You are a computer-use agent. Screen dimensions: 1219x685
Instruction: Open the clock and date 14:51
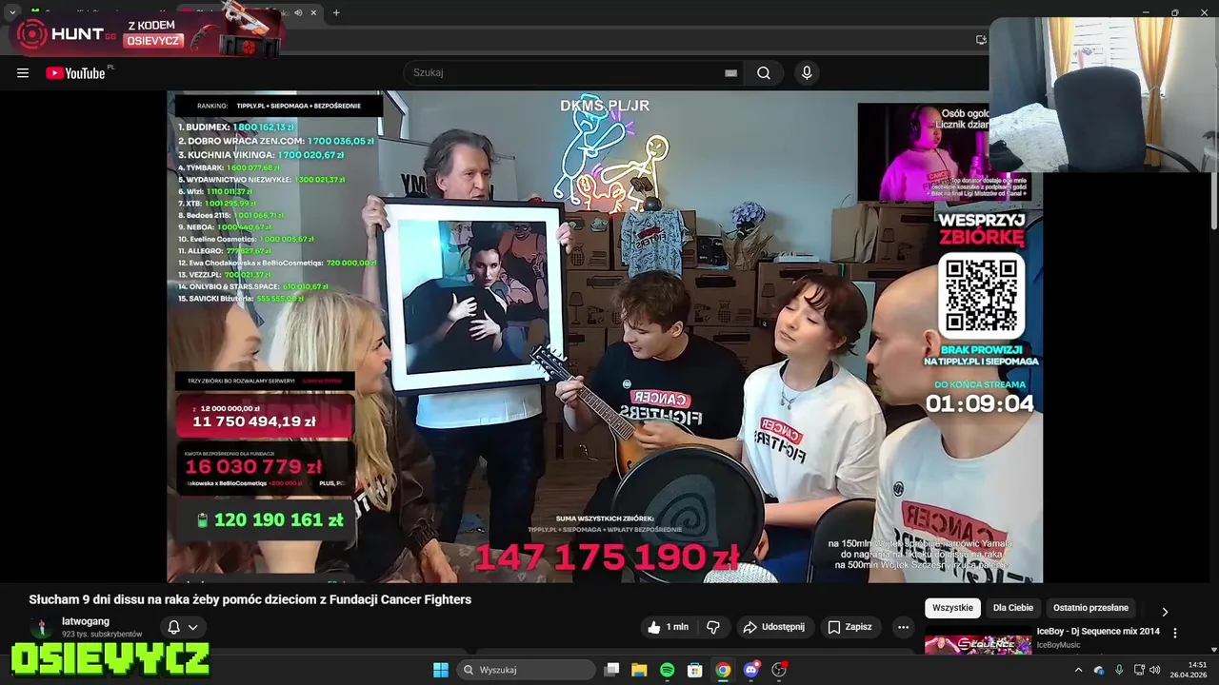click(x=1189, y=670)
